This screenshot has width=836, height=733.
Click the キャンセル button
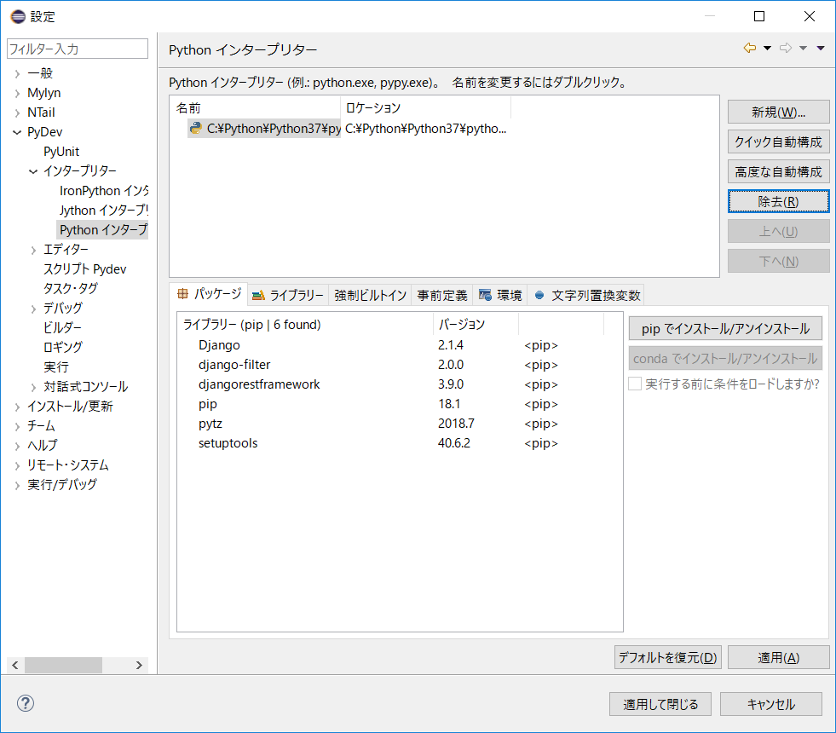(x=771, y=704)
